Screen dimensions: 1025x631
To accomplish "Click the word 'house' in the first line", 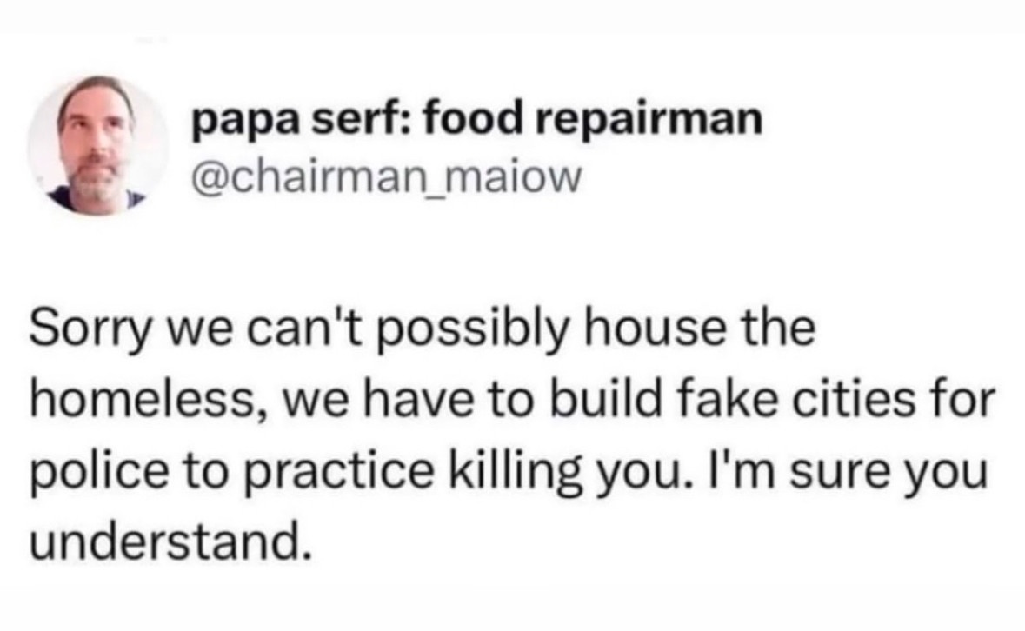I will coord(655,328).
